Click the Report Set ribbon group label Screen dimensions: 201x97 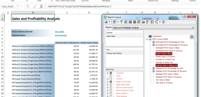point(153,1)
